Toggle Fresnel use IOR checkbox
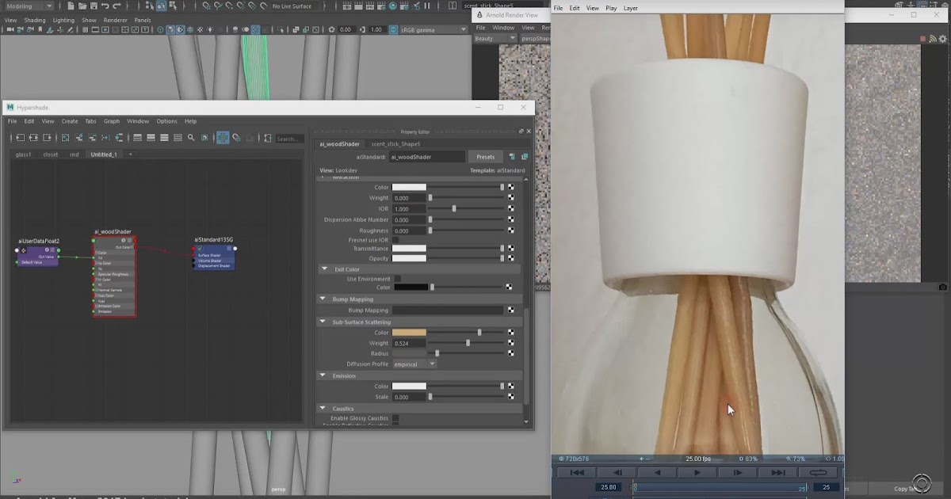951x499 pixels. coord(396,240)
